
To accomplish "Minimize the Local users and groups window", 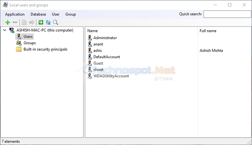I will point(215,5).
